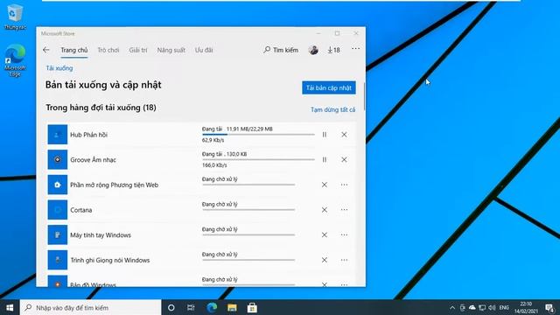The image size is (560, 315).
Task: Click the Cortana pending progress bar
Action: tap(248, 210)
